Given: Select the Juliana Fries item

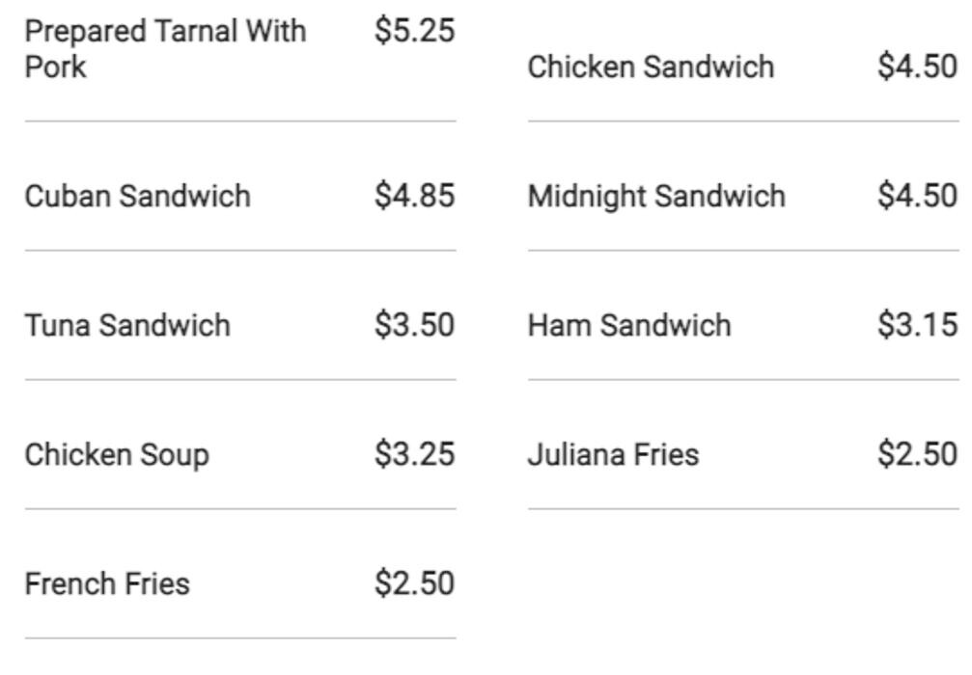Looking at the screenshot, I should point(613,455).
